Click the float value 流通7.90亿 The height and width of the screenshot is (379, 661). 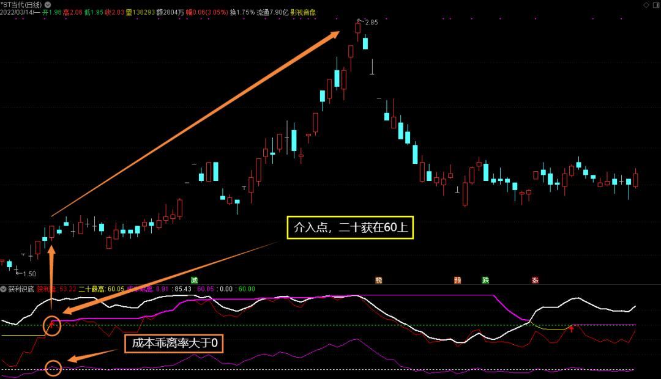[272, 13]
